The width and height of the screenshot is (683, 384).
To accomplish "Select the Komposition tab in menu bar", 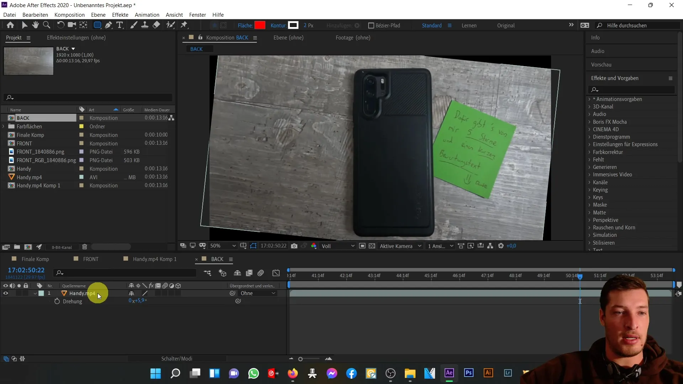I will pos(69,15).
